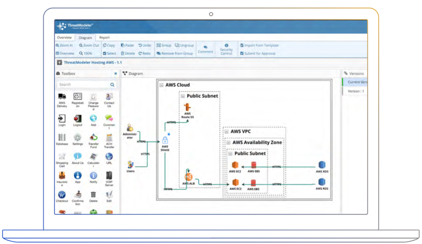
Task: Open the Report tab
Action: [x=104, y=37]
